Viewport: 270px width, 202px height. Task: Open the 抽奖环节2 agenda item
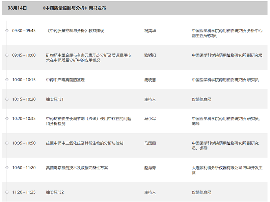click(55, 192)
